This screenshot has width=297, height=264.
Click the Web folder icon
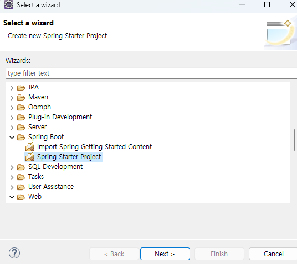(21, 197)
